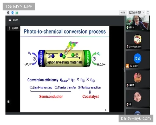Click the dropdown arrow beside the view mode
The width and height of the screenshot is (156, 125).
point(143,12)
